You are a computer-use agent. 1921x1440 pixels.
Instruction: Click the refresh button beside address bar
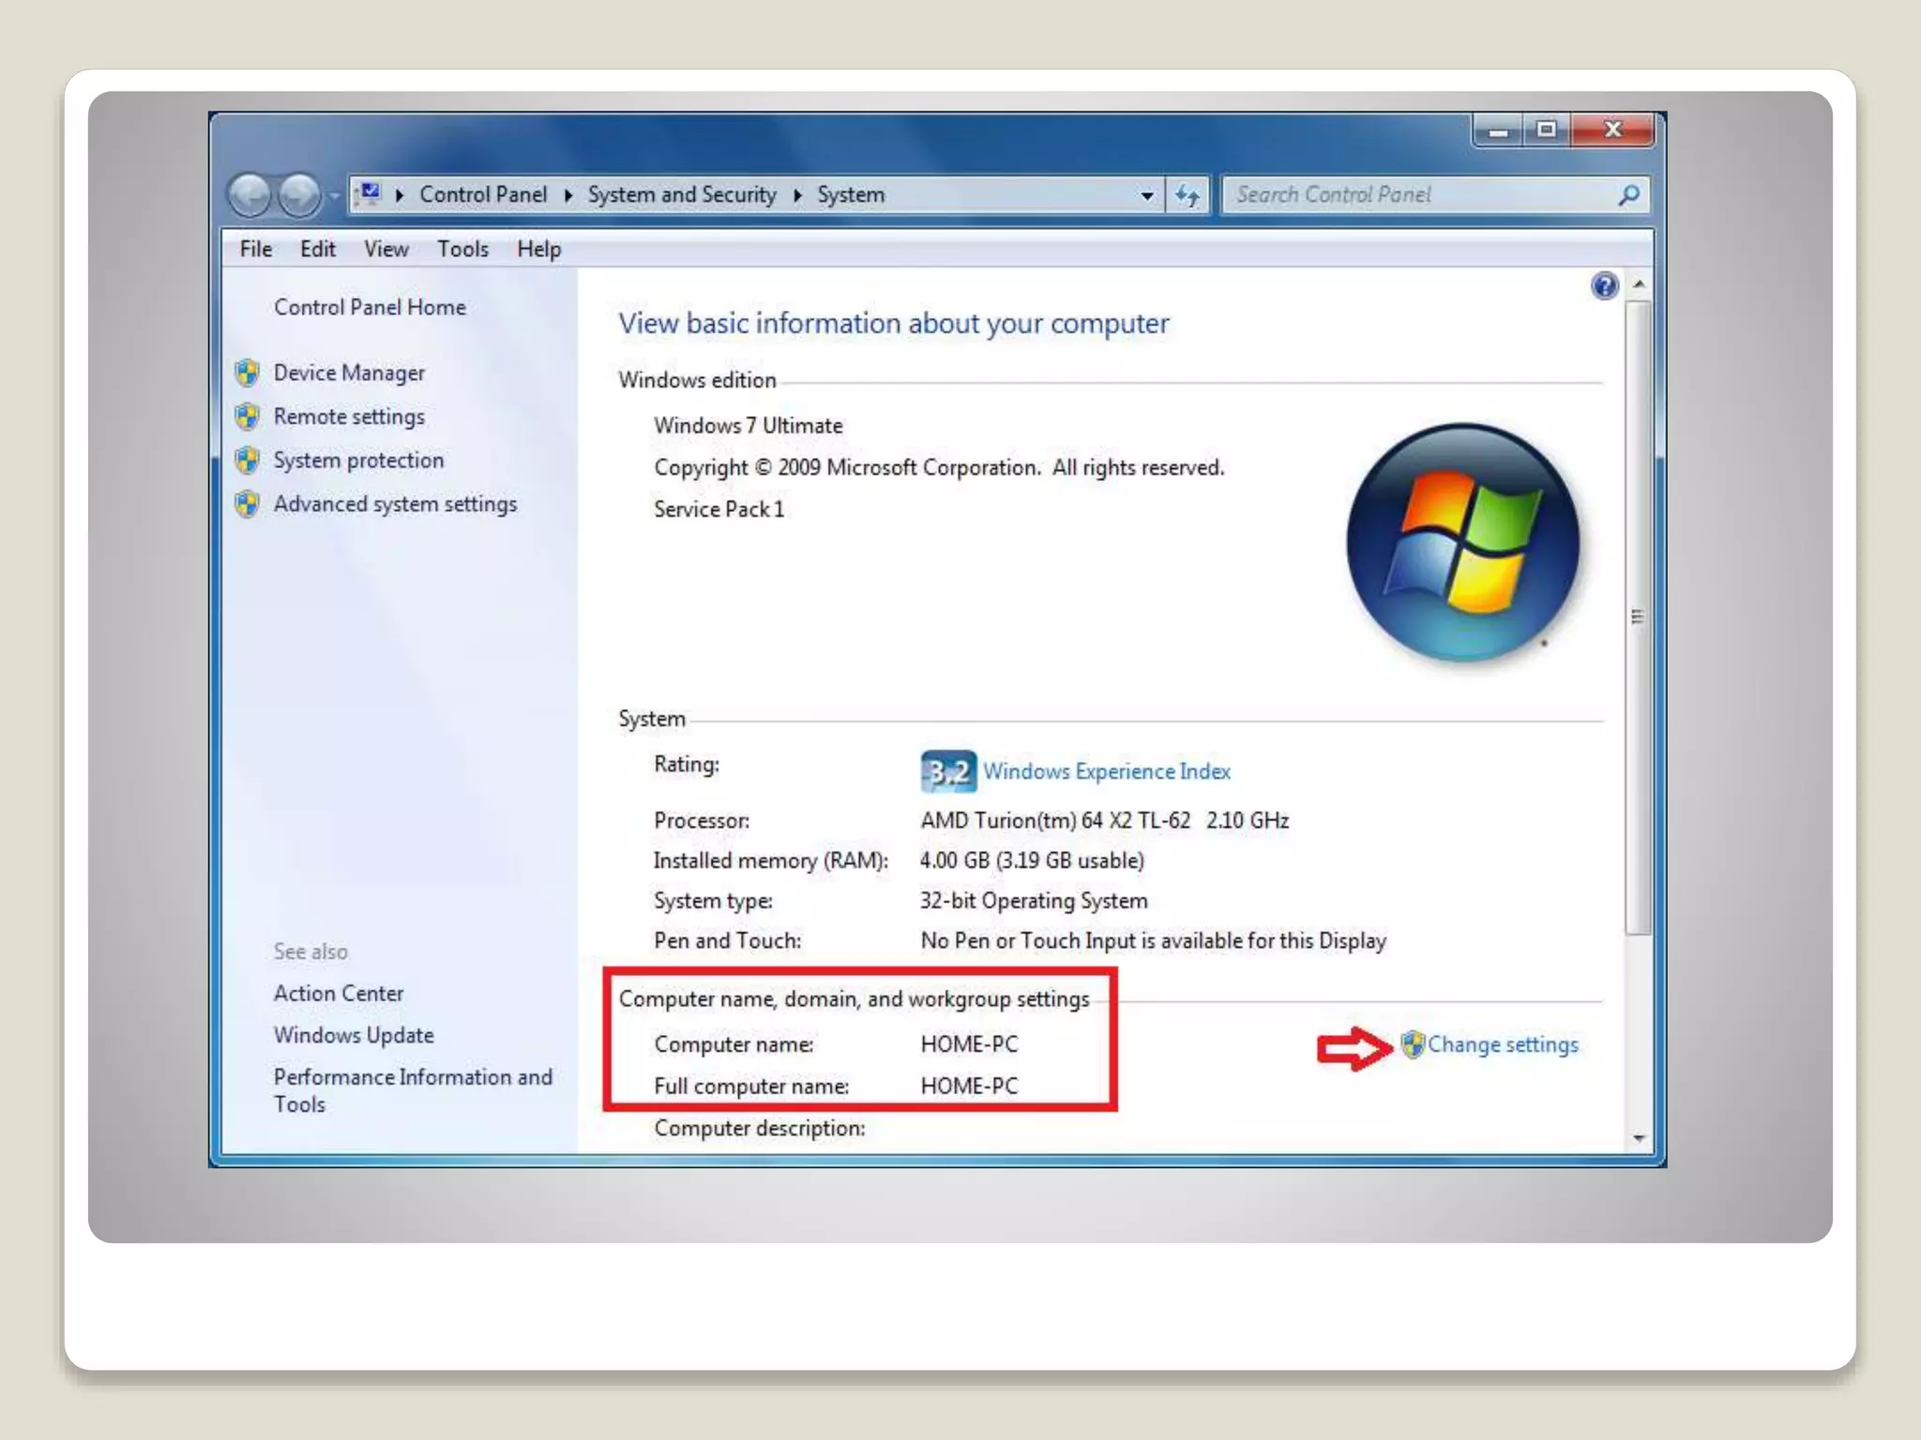[1187, 195]
